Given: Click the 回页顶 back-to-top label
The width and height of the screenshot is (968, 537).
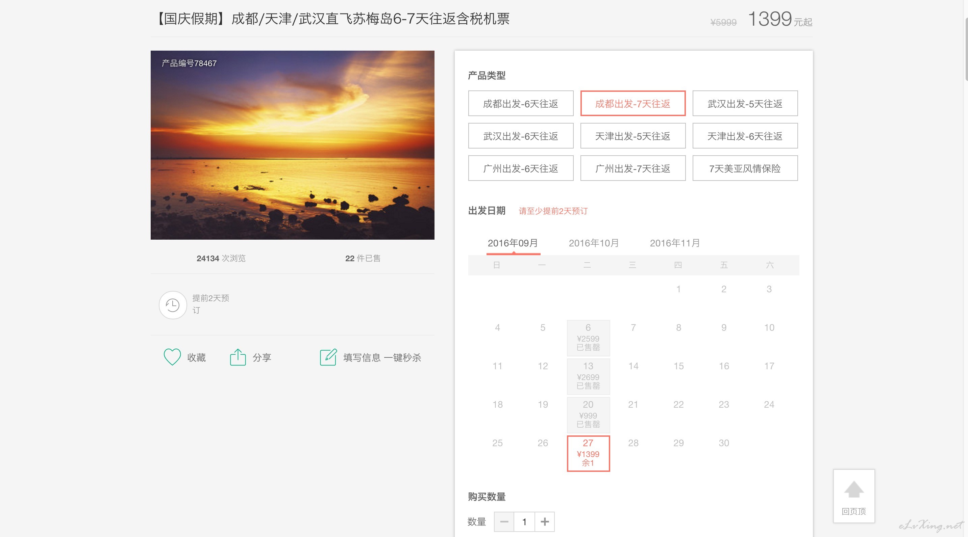Looking at the screenshot, I should coord(854,511).
